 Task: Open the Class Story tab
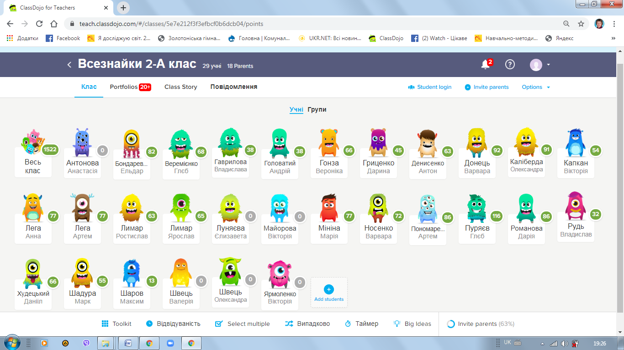[x=181, y=87]
